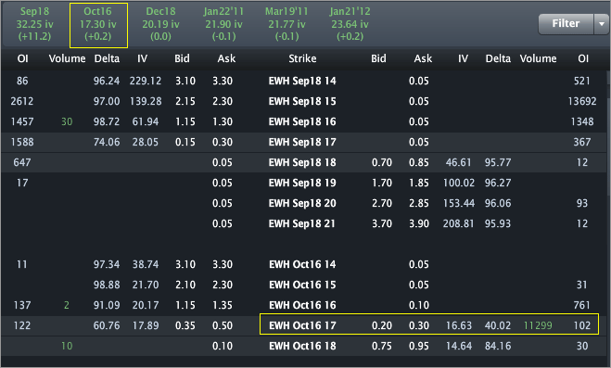The image size is (611, 368).
Task: Click the put delta value 40.02
Action: point(498,325)
